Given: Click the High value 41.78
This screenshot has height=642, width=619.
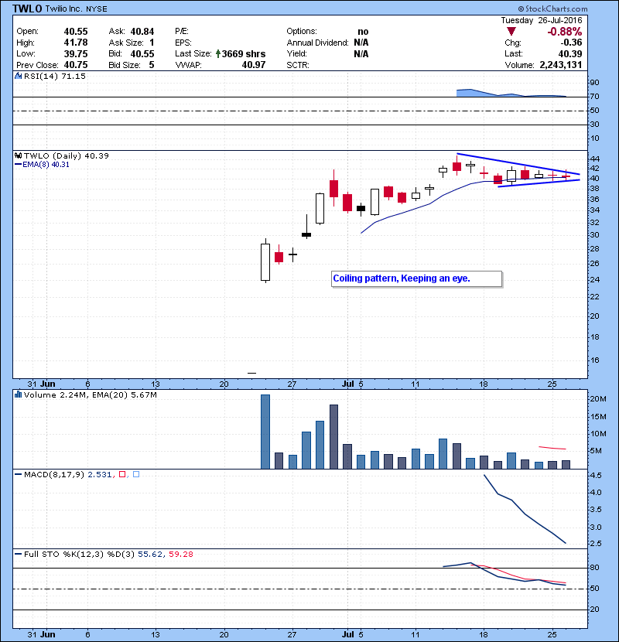Looking at the screenshot, I should (x=76, y=43).
